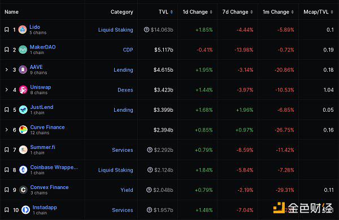Expand the AAVE row chevron

tap(6, 69)
